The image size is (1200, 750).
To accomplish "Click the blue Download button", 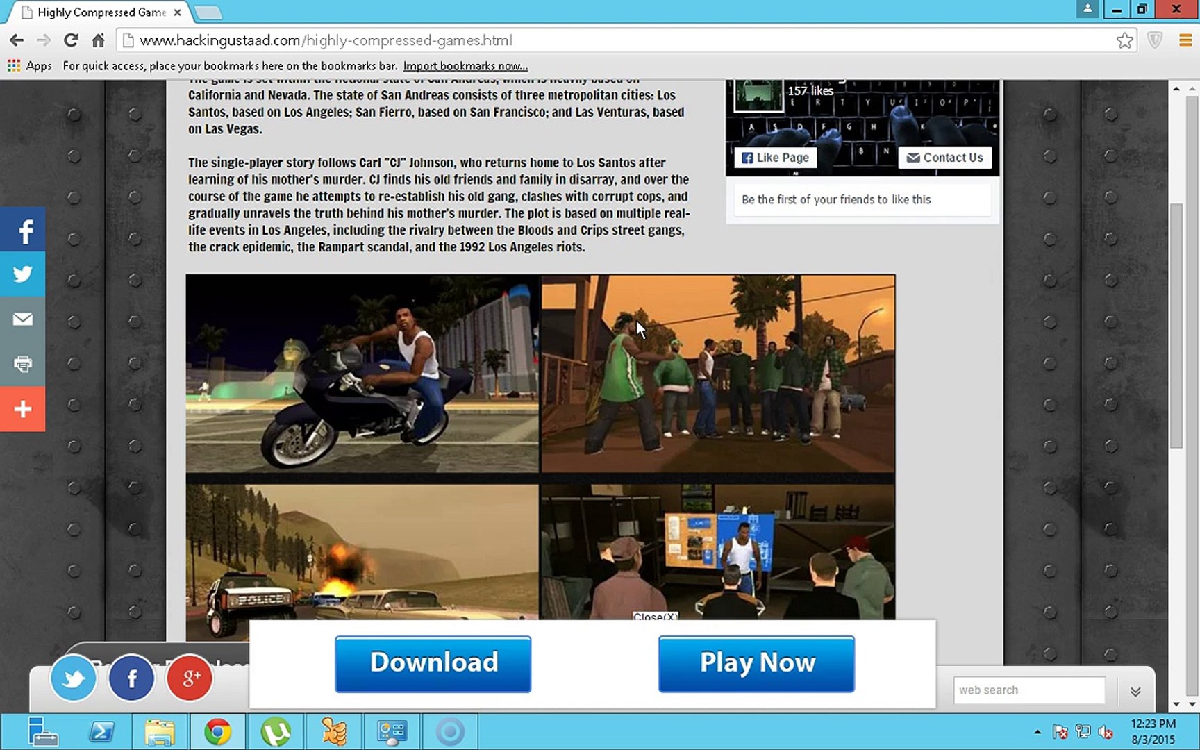I will click(x=433, y=663).
